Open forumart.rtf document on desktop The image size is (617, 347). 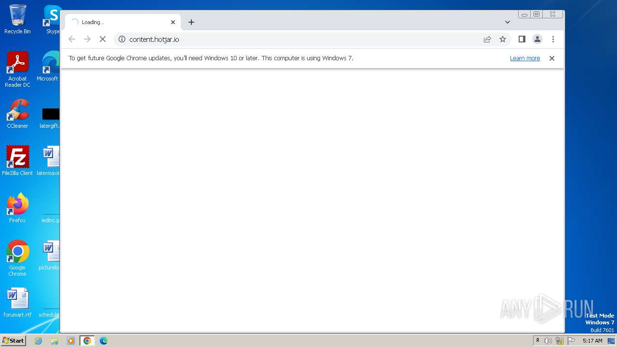tap(17, 303)
